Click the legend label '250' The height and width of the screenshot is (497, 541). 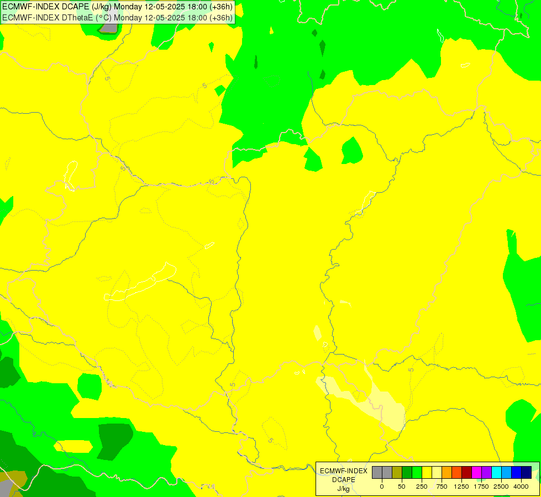(422, 487)
